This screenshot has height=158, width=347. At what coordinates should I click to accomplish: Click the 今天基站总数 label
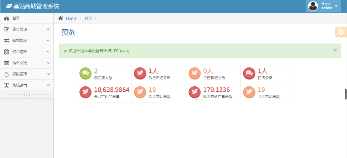(x=269, y=97)
